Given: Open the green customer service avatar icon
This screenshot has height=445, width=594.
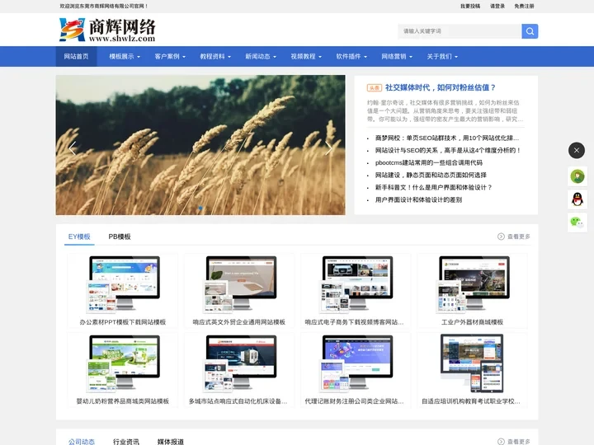Looking at the screenshot, I should pos(577,176).
